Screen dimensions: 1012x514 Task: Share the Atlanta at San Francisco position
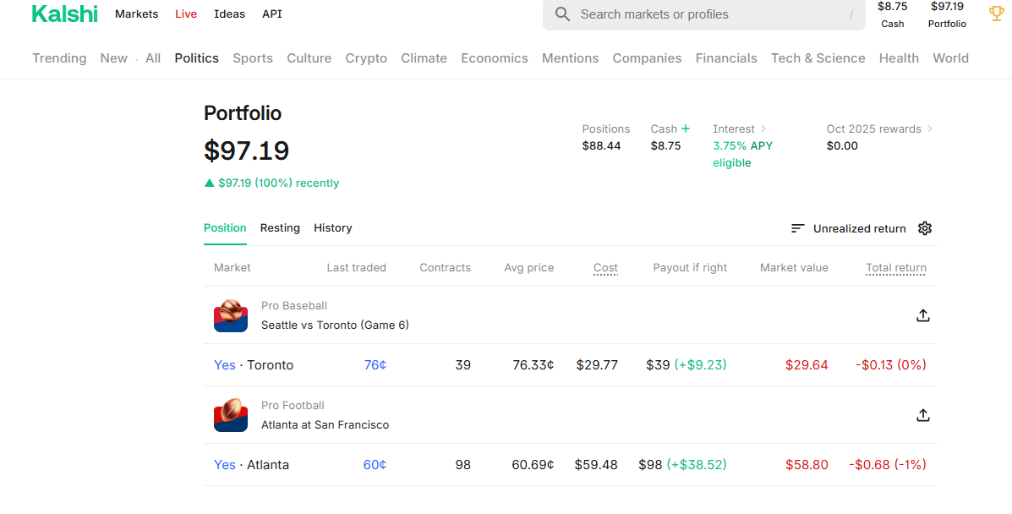point(922,415)
